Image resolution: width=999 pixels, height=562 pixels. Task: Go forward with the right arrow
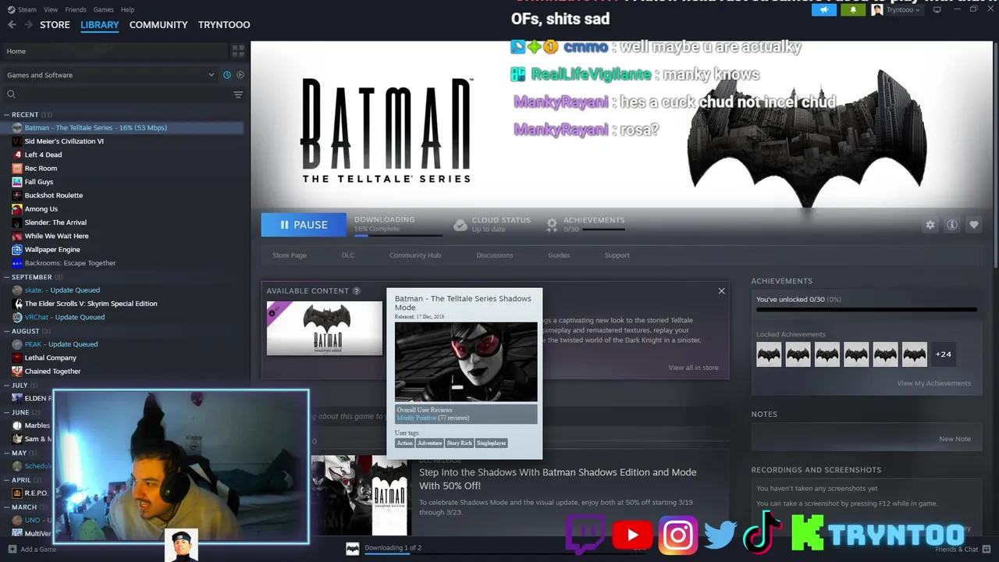28,25
